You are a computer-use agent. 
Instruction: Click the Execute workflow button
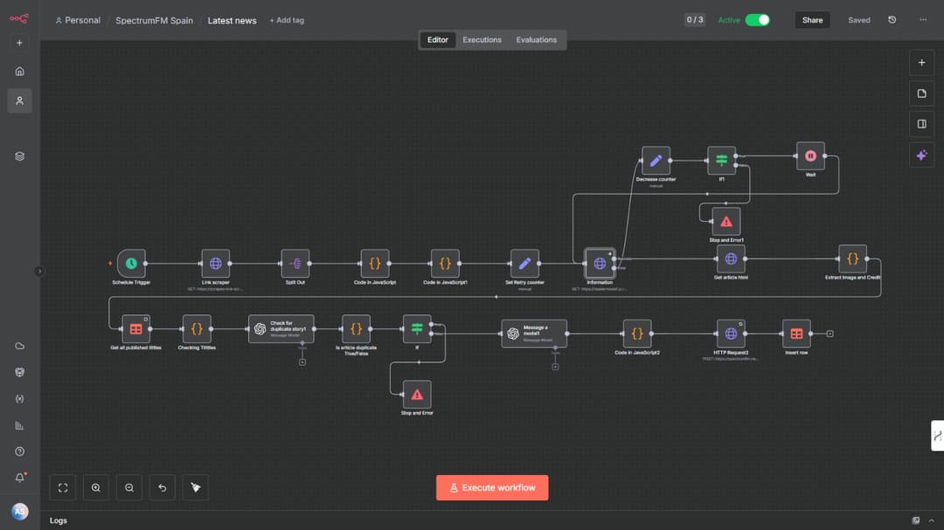click(x=492, y=488)
